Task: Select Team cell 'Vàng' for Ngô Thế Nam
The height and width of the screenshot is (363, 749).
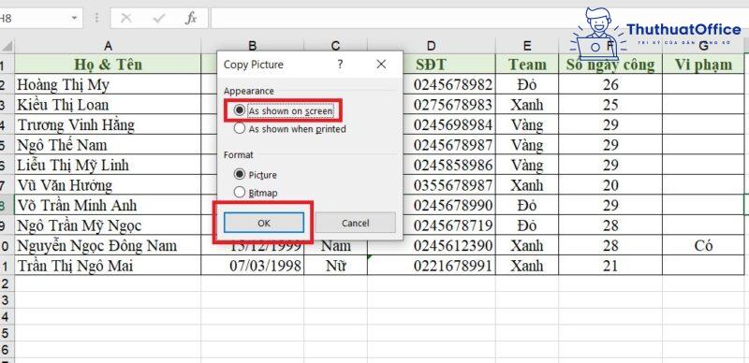Action: coord(527,145)
